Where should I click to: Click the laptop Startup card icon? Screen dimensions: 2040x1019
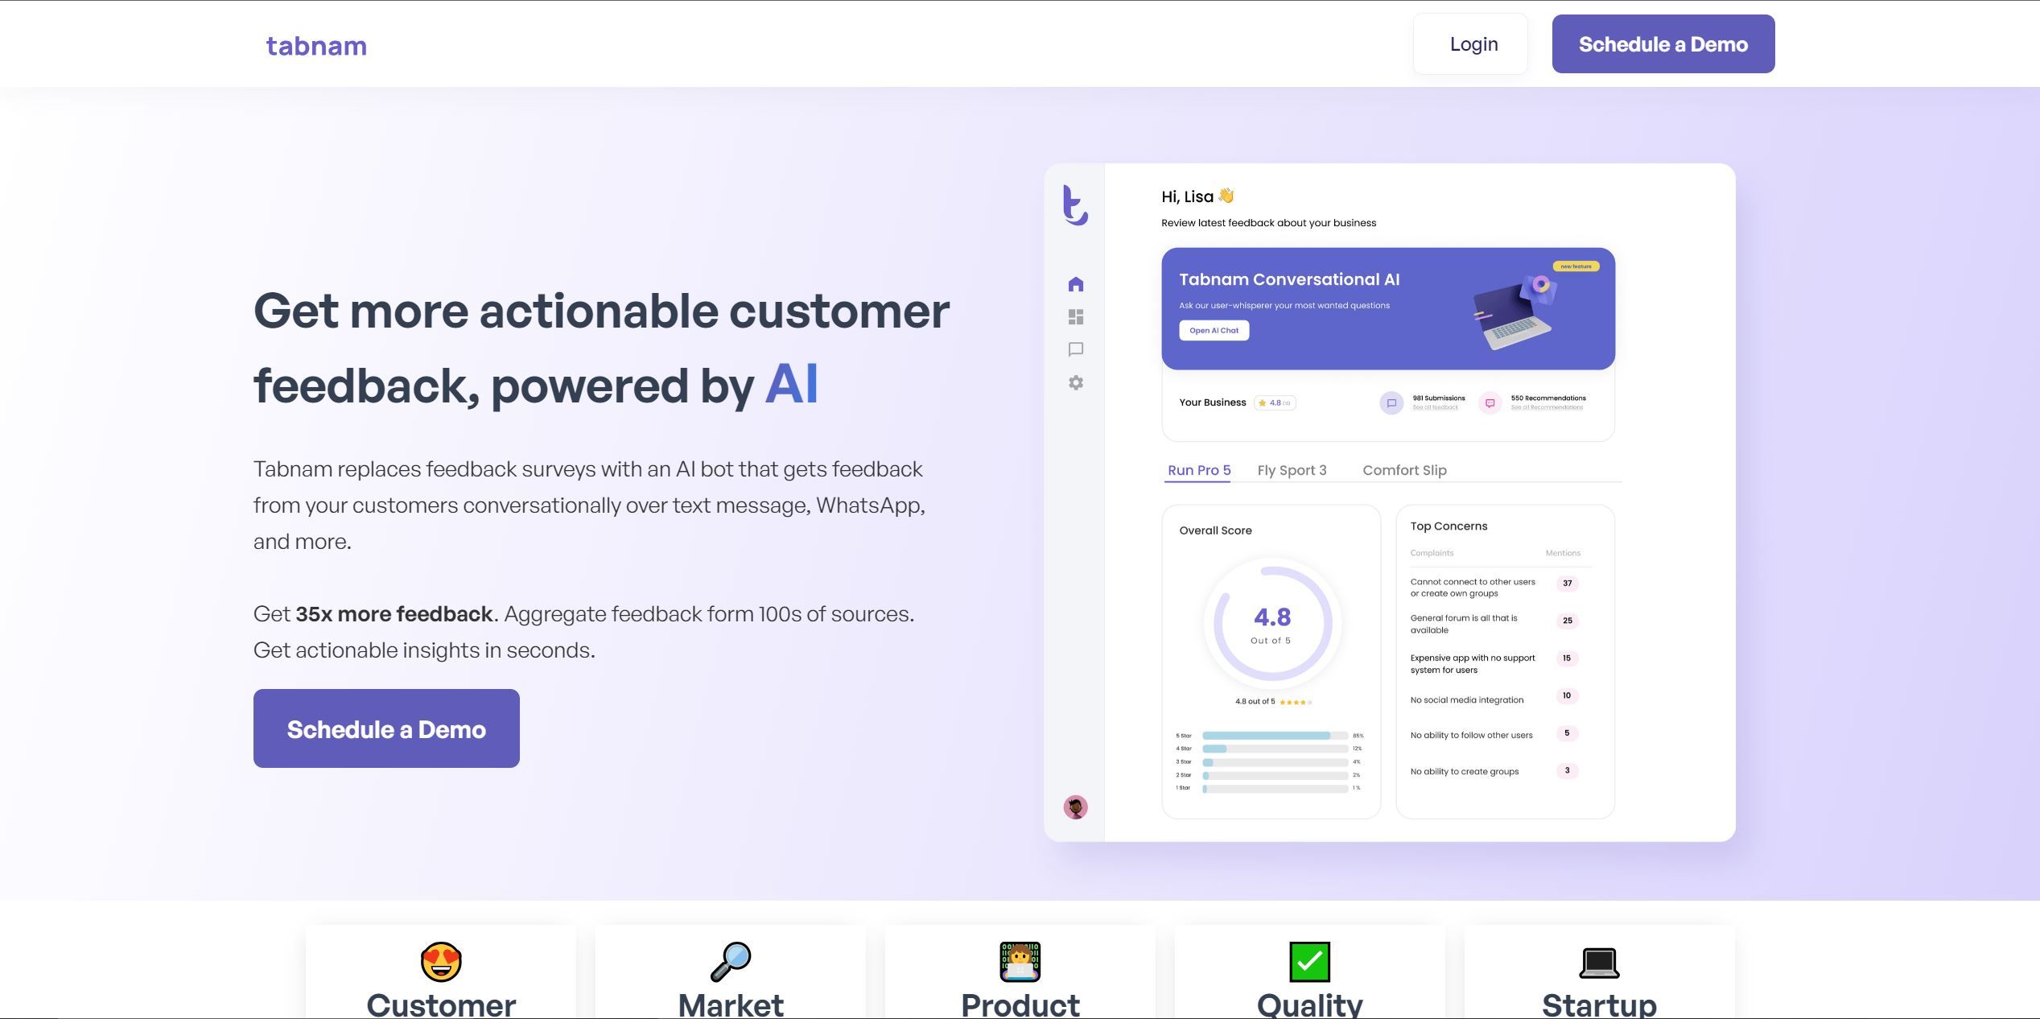click(x=1599, y=962)
